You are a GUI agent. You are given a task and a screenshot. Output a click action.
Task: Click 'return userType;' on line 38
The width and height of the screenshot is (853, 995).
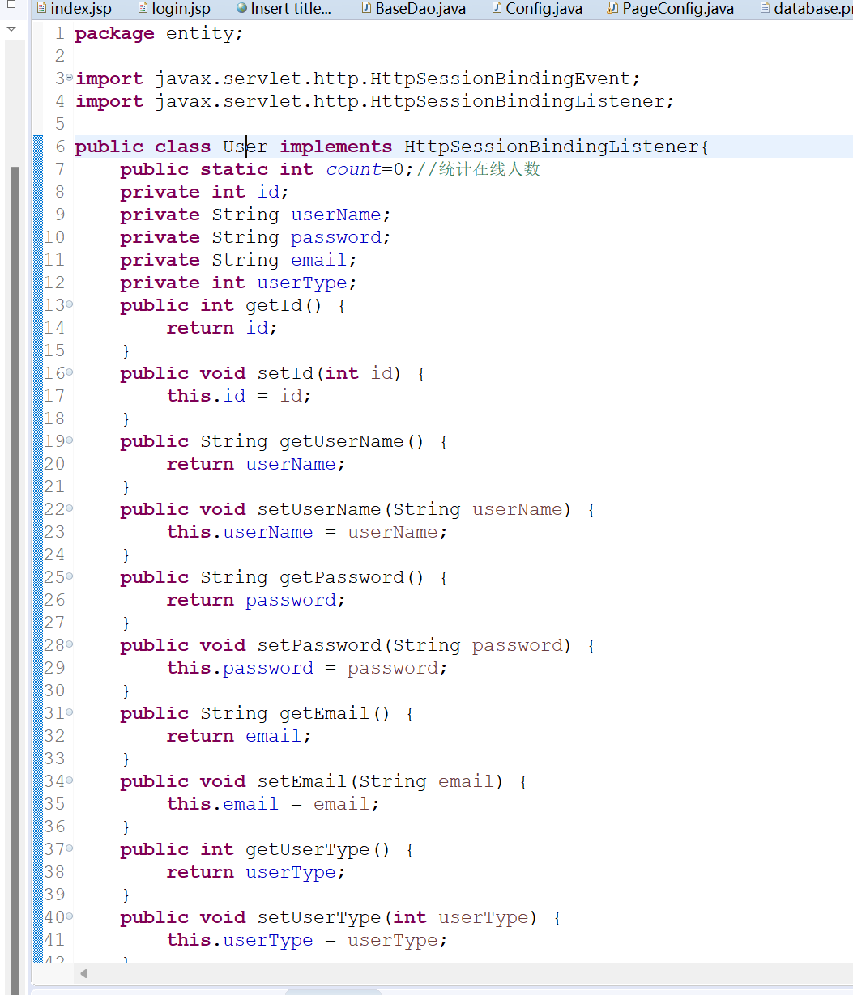pos(256,873)
